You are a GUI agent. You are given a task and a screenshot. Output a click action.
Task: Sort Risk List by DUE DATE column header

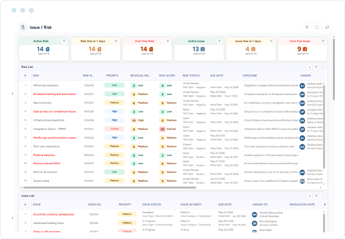(216, 75)
